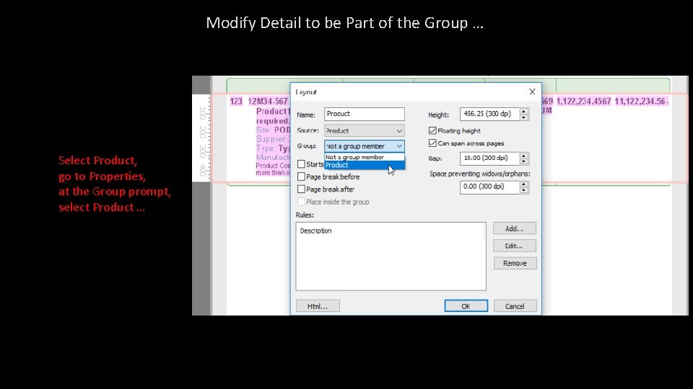Click the 12M34-567 field in report
This screenshot has height=389, width=693.
(268, 102)
